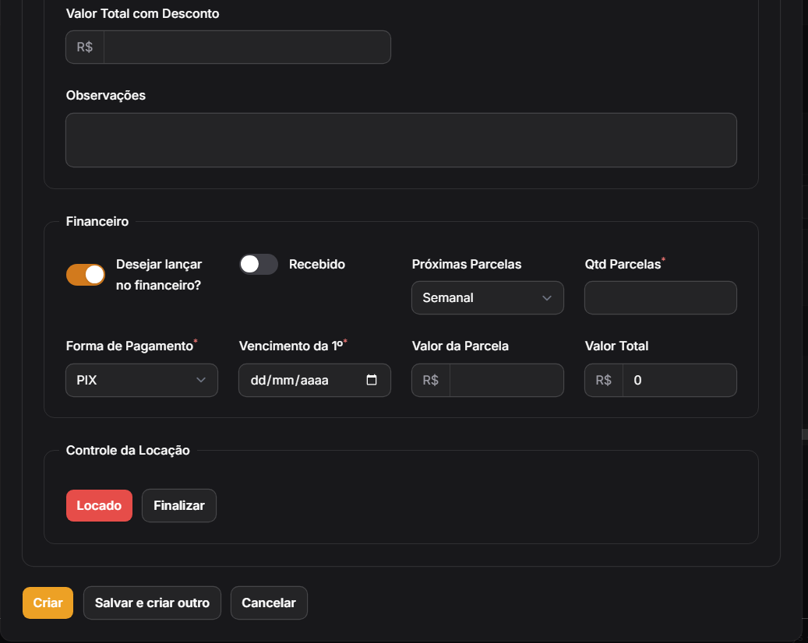Choose Salvar e criar outro

point(152,603)
